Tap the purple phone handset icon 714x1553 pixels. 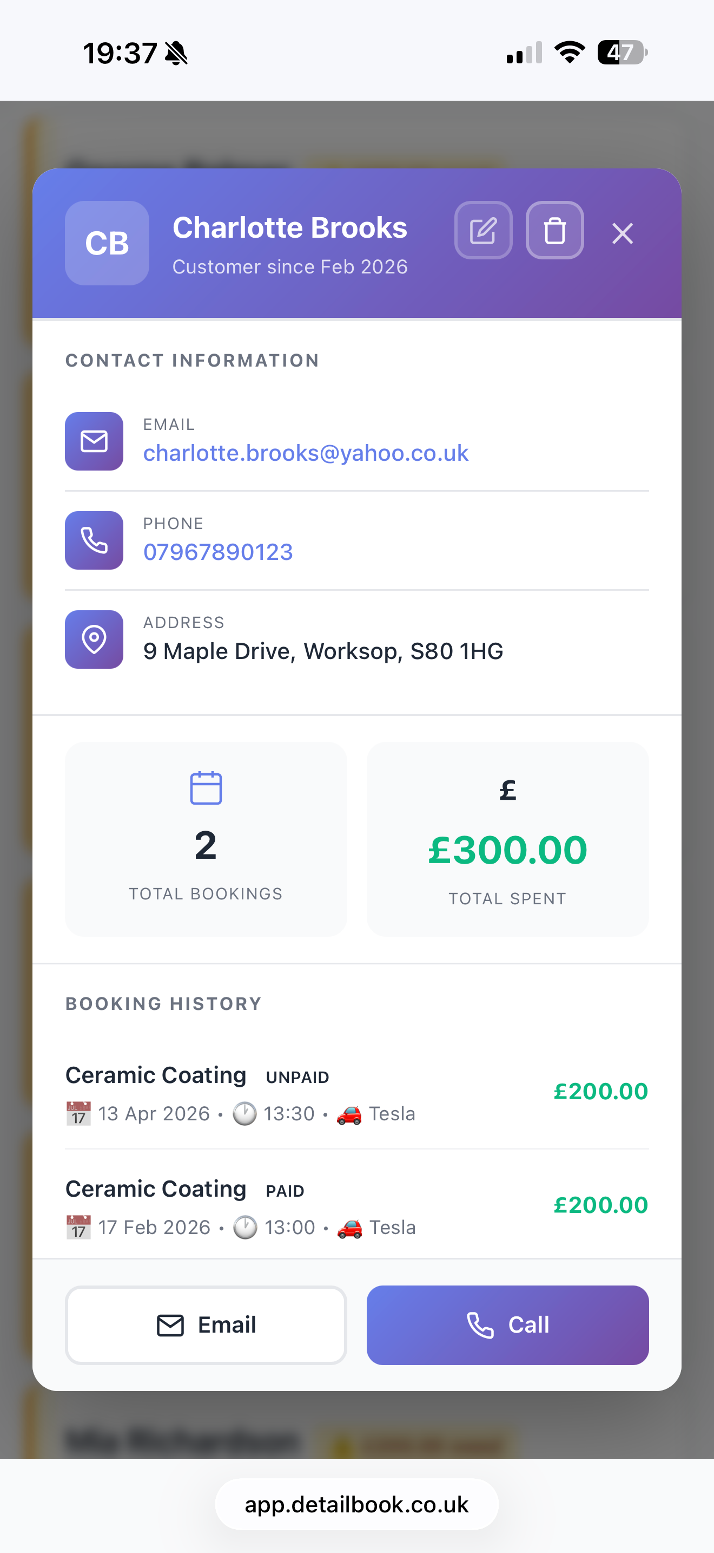tap(94, 540)
